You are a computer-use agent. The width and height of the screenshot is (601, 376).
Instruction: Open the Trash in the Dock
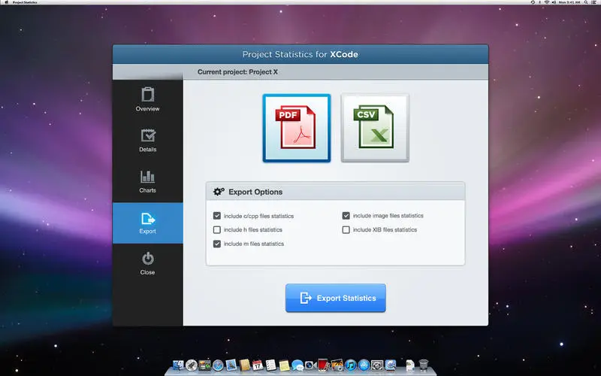click(424, 365)
